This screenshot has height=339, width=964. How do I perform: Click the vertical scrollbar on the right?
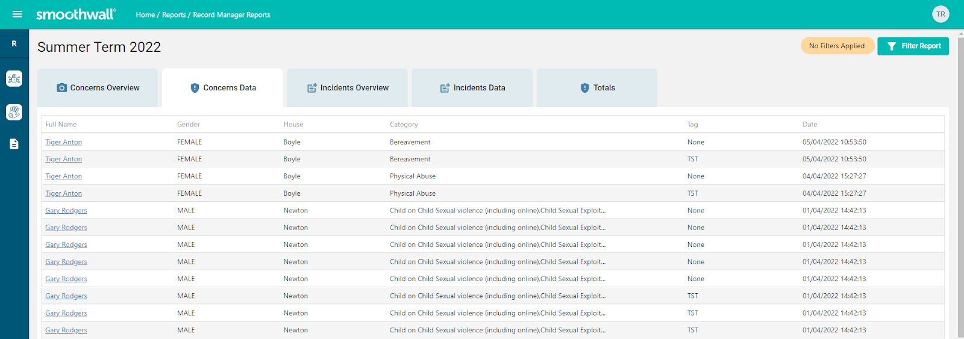click(960, 181)
